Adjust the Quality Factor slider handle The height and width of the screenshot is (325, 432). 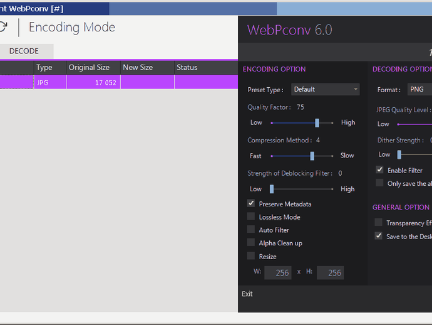point(317,123)
